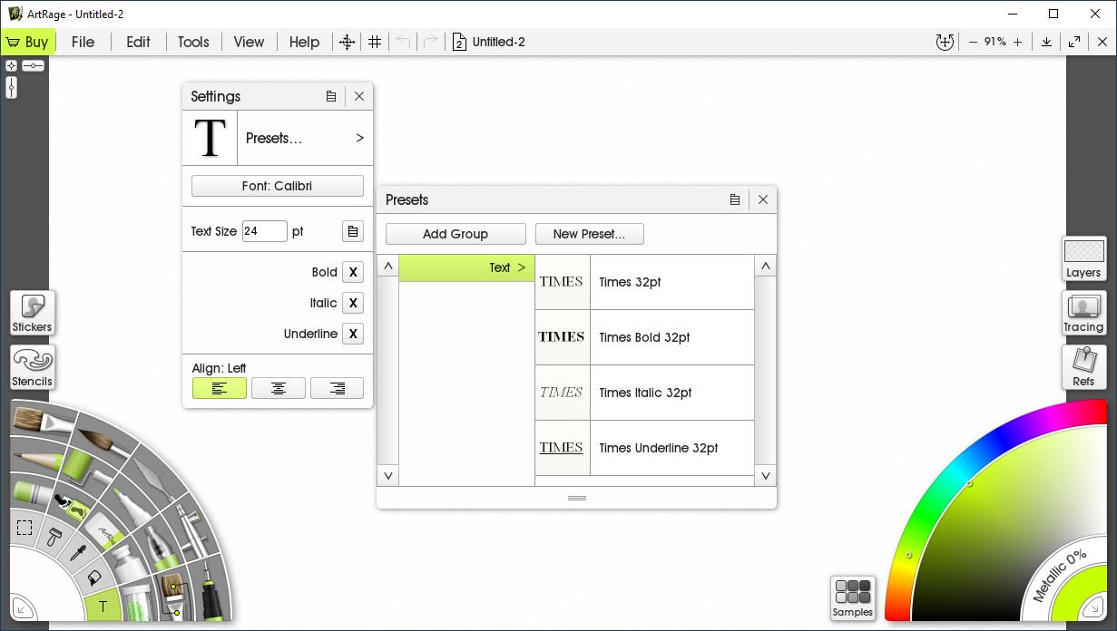Open the Untitled-2 document menu
The image size is (1117, 631).
pyautogui.click(x=490, y=42)
